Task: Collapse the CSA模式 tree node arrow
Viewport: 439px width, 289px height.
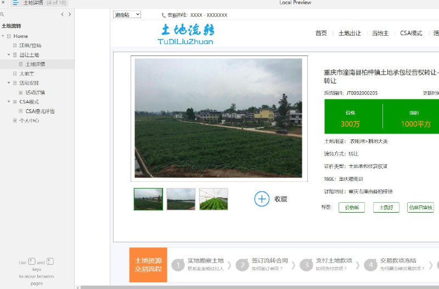Action: [9, 102]
